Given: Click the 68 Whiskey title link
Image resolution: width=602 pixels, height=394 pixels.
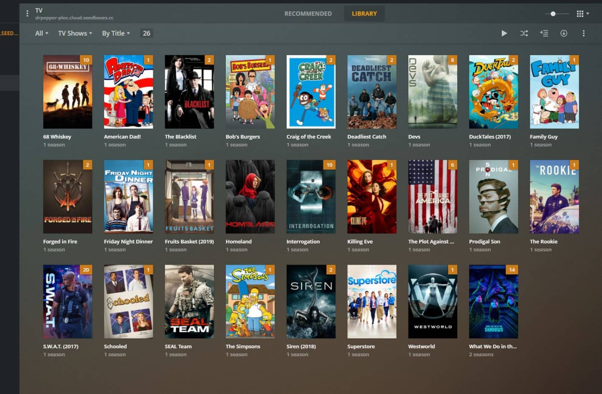Looking at the screenshot, I should (57, 137).
